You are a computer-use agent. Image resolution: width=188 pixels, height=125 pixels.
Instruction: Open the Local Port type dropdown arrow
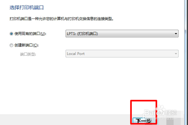(x=176, y=54)
